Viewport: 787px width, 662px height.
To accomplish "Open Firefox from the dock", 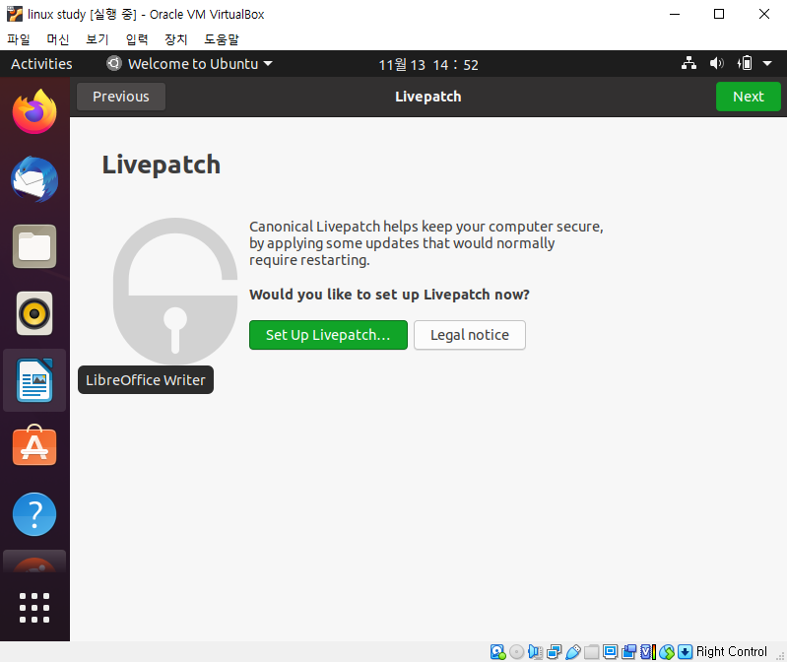I will pyautogui.click(x=34, y=111).
